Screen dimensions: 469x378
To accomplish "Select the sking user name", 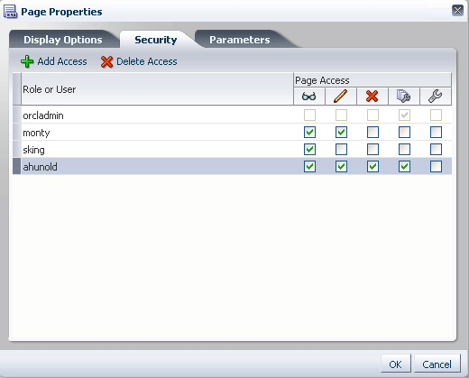I will click(x=33, y=150).
